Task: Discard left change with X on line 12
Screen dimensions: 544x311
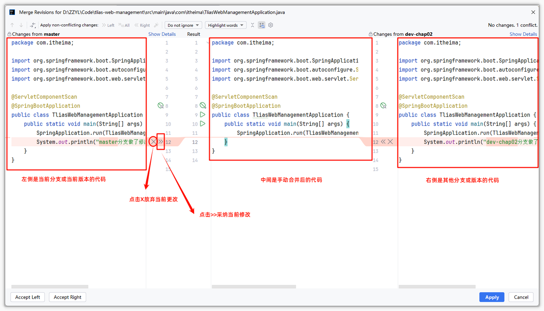Action: pos(153,142)
